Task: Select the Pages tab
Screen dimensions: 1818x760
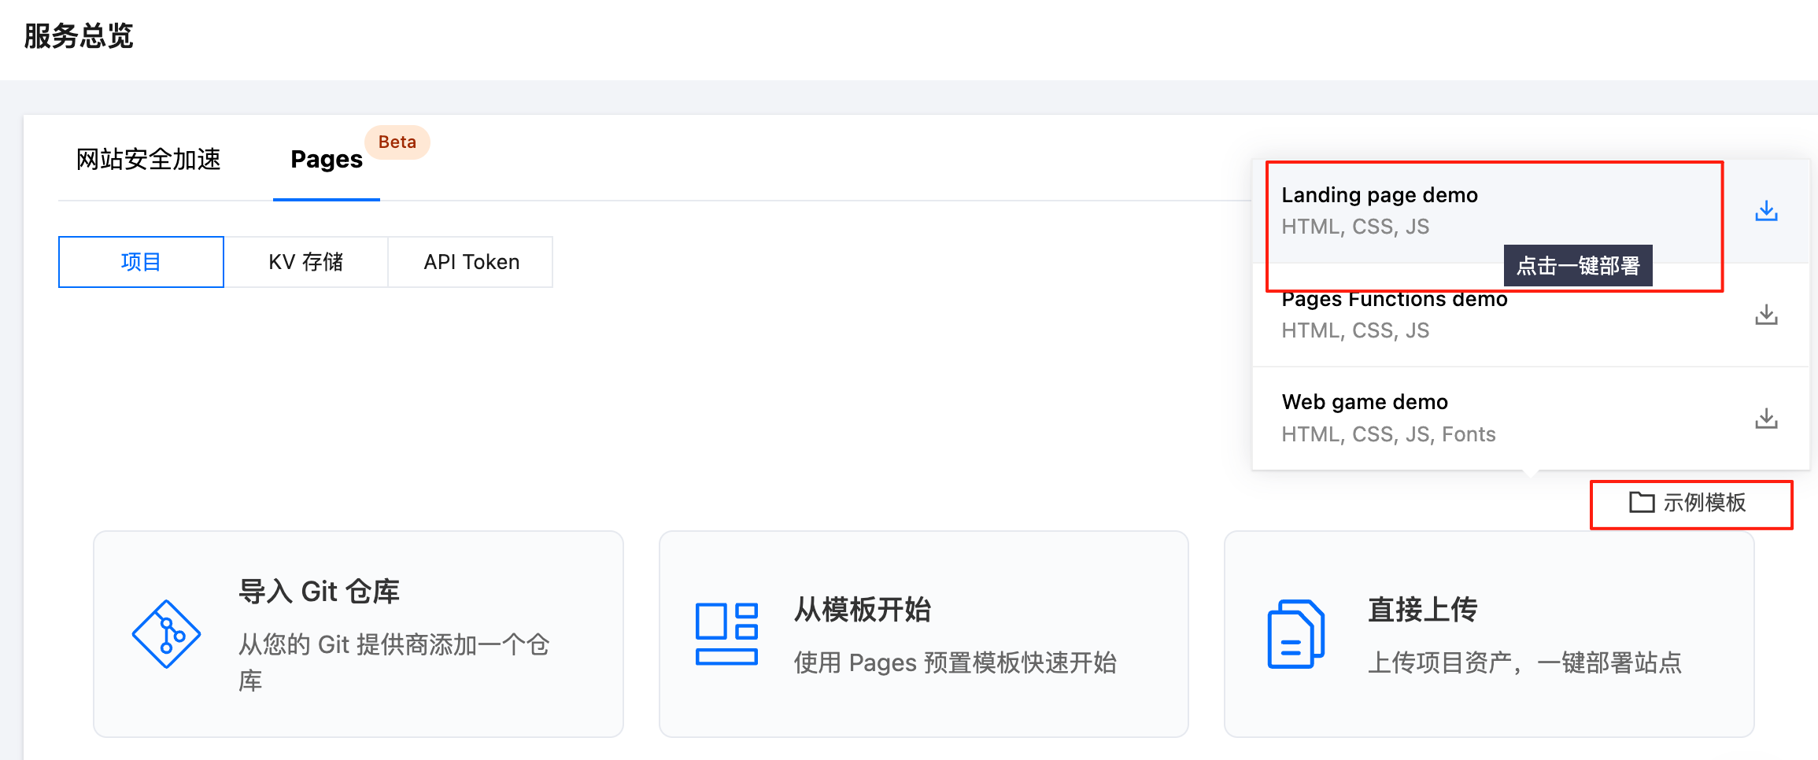Action: point(326,160)
